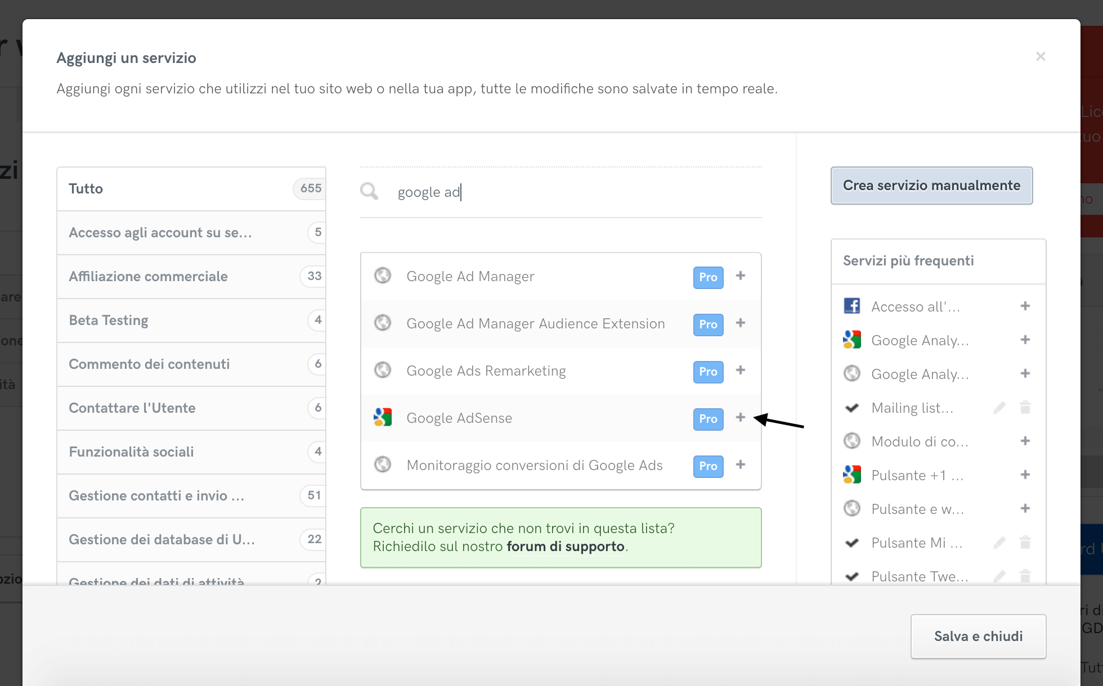Click the search magnifier icon

(x=369, y=192)
